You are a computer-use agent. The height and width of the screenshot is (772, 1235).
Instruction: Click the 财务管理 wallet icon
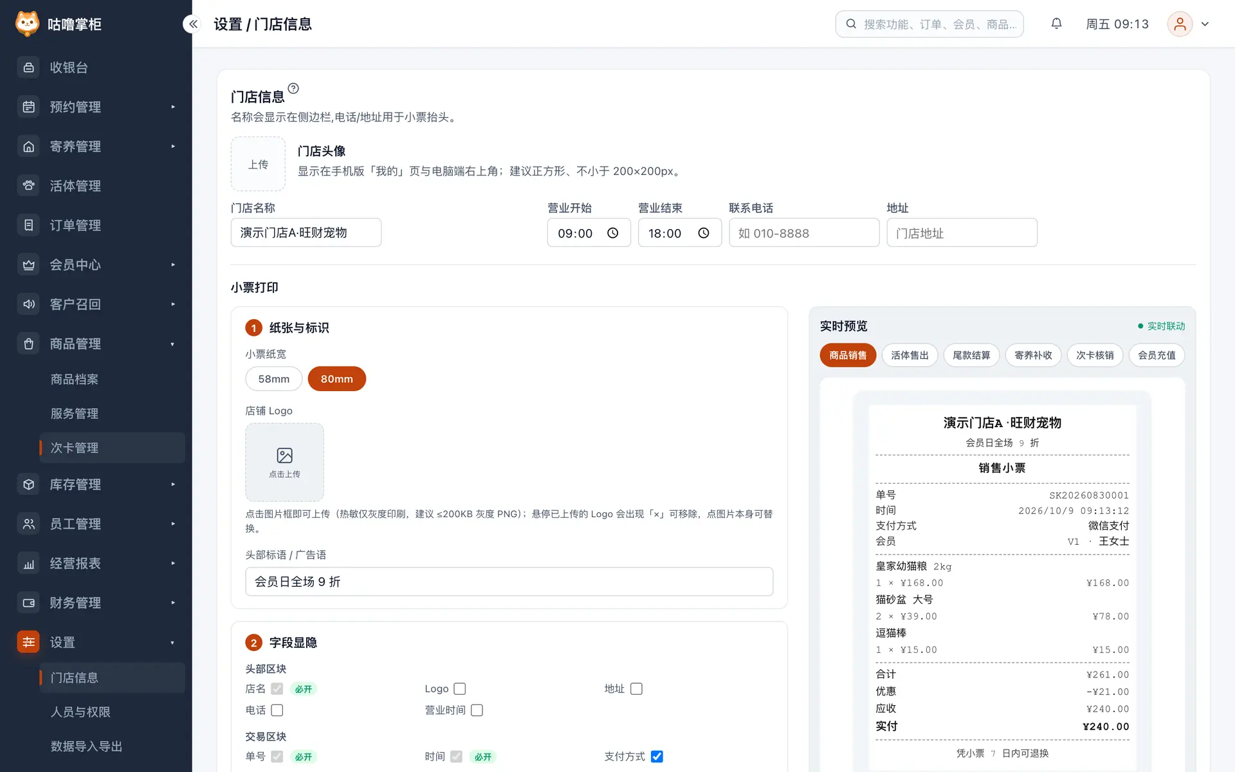tap(29, 603)
